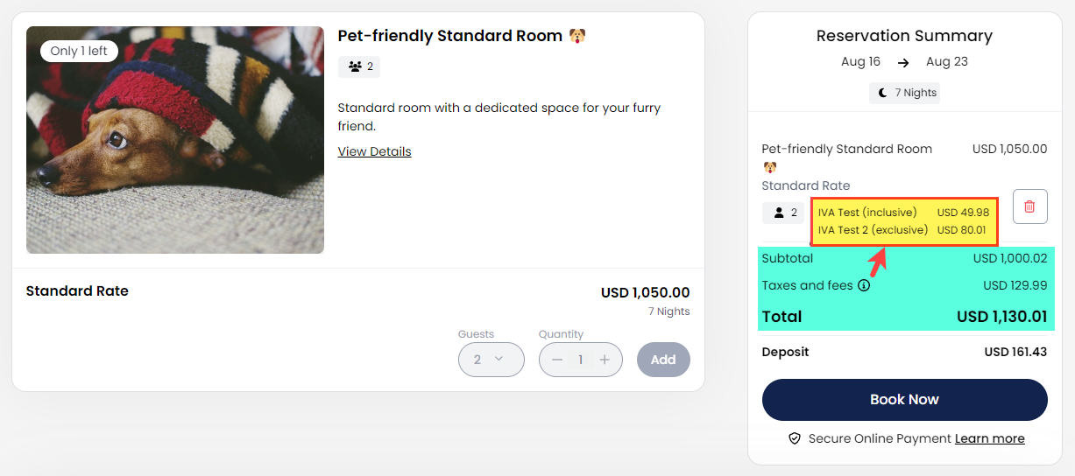Click the secure payment shield icon
The height and width of the screenshot is (476, 1075).
[795, 438]
